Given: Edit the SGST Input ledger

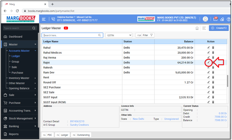Looking at the screenshot, I should (x=208, y=97).
